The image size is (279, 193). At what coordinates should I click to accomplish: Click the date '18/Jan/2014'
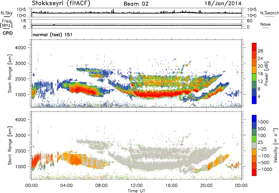223,3
